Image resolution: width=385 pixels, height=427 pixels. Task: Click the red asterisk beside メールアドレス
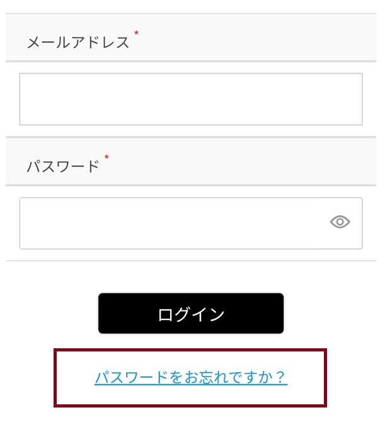click(x=136, y=33)
